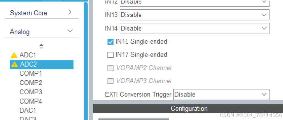This screenshot has width=283, height=120.
Task: Select COMP2 in the peripheral list
Action: 31,83
